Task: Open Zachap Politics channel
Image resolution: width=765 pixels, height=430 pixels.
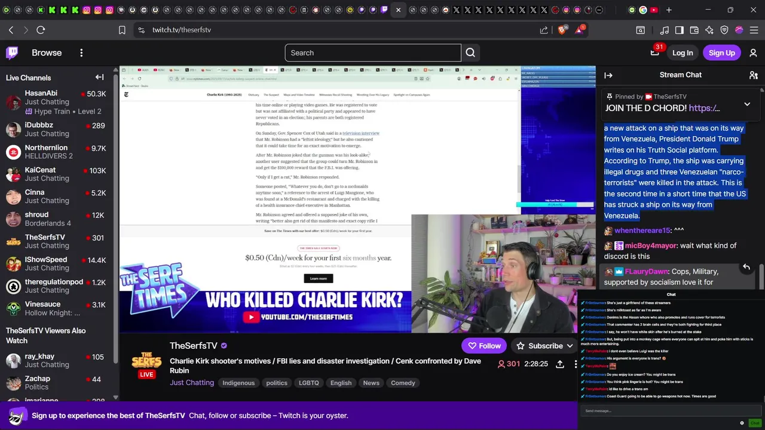Action: tap(57, 383)
